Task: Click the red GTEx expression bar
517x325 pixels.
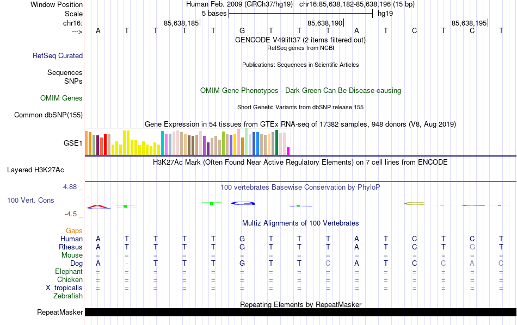Action: point(106,144)
